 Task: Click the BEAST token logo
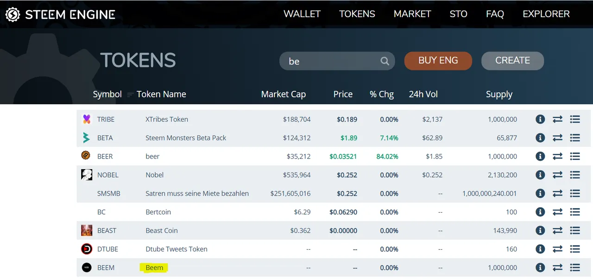[x=87, y=230]
